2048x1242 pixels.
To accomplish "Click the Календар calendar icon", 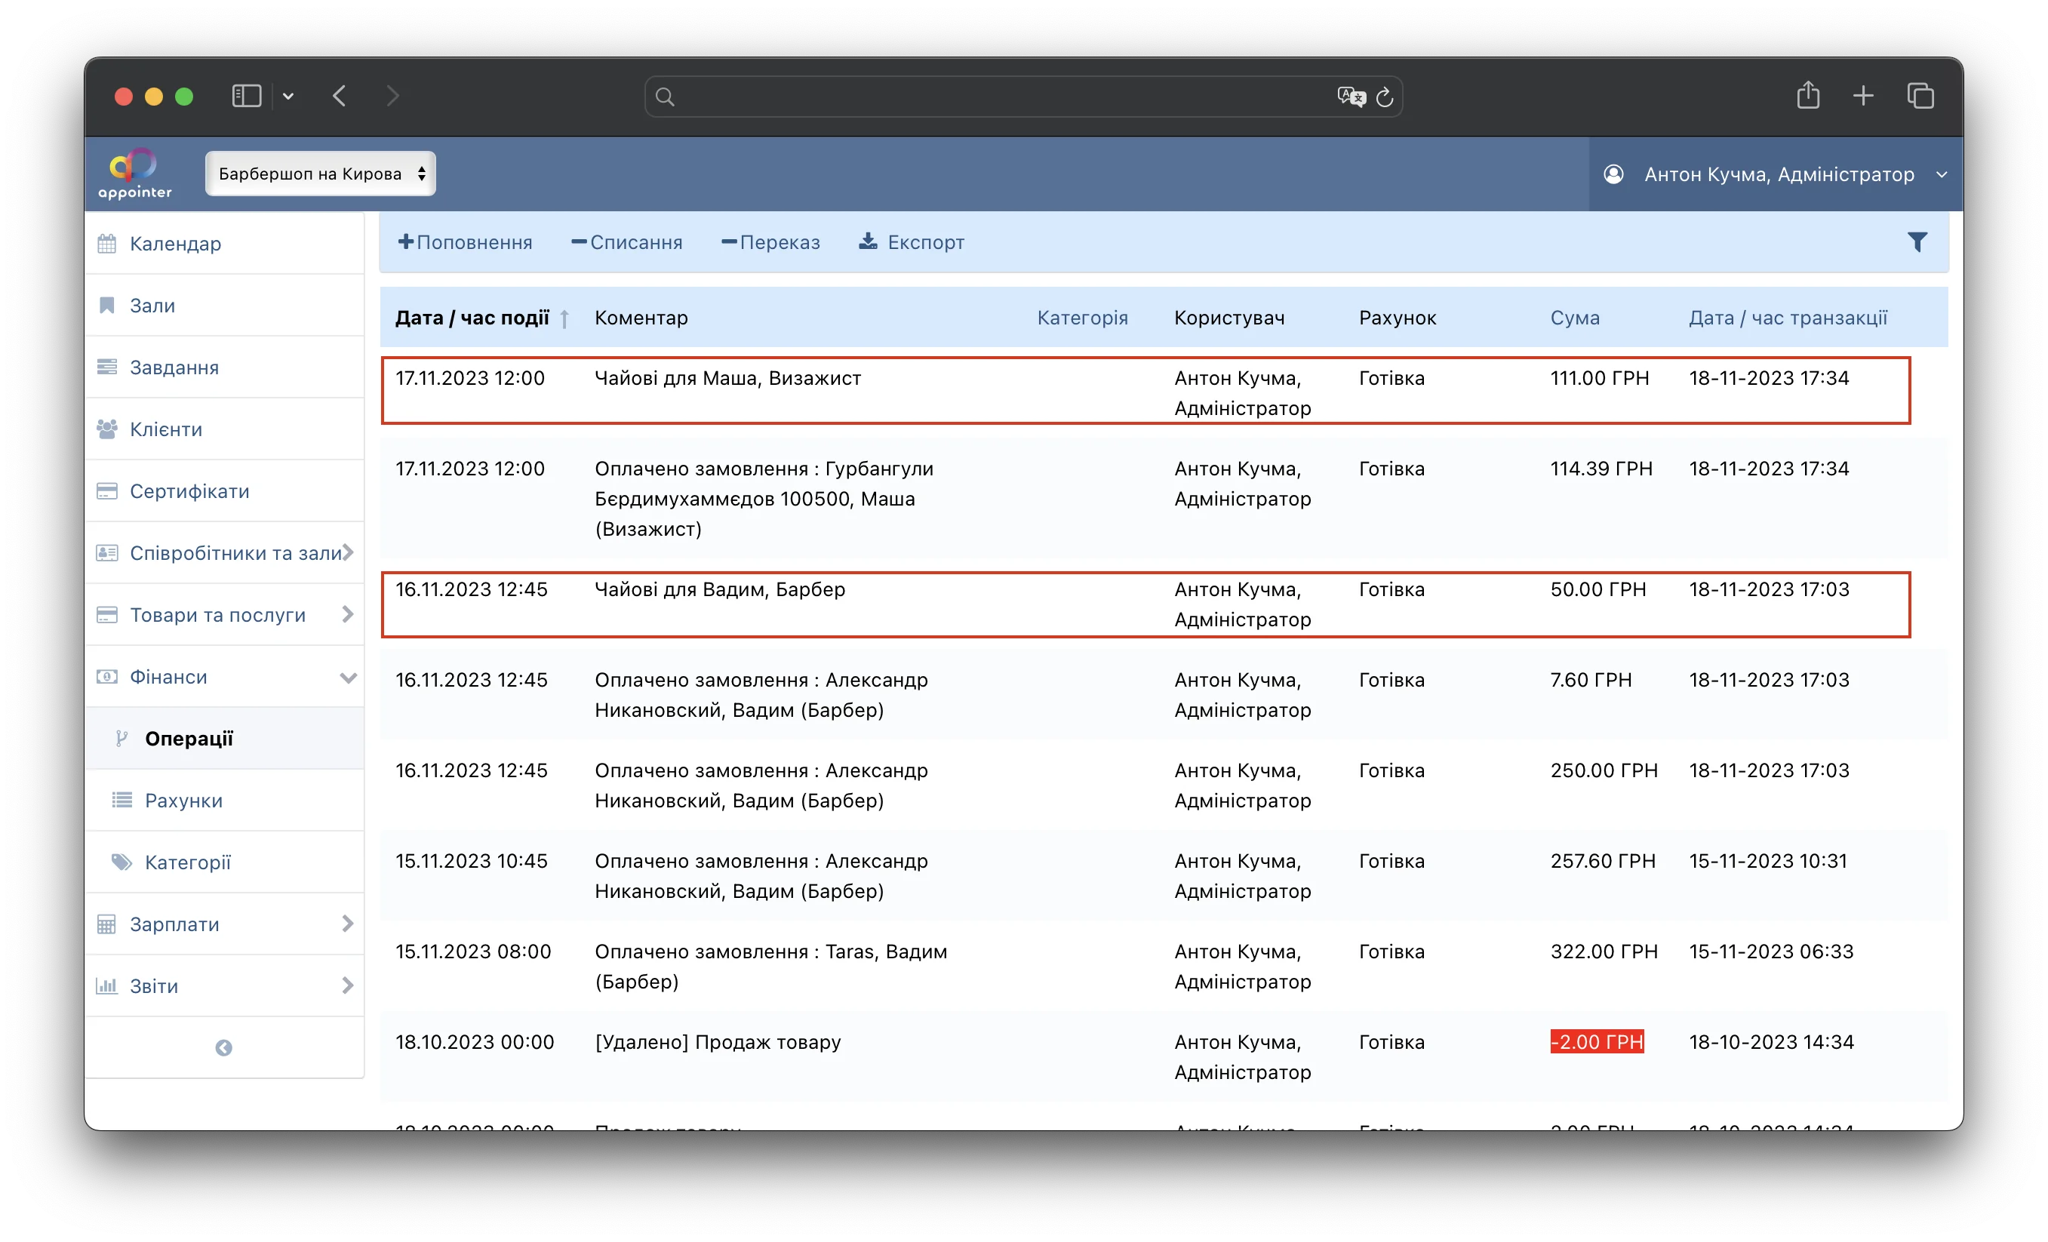I will (x=107, y=244).
